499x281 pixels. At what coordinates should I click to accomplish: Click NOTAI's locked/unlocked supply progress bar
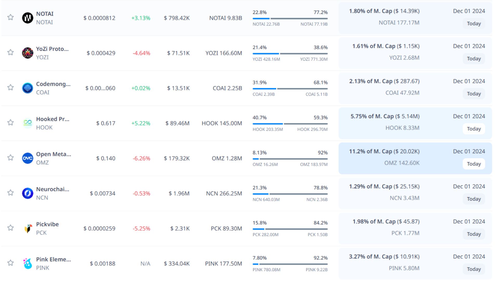tap(290, 18)
